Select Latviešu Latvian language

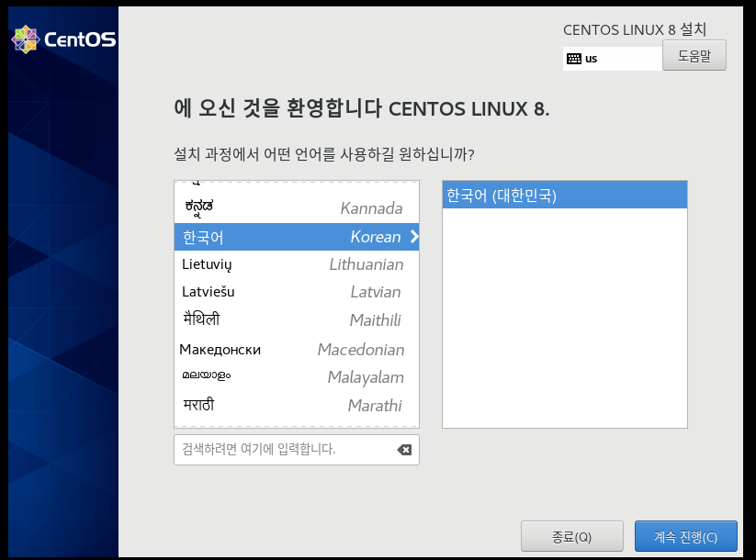[x=297, y=292]
